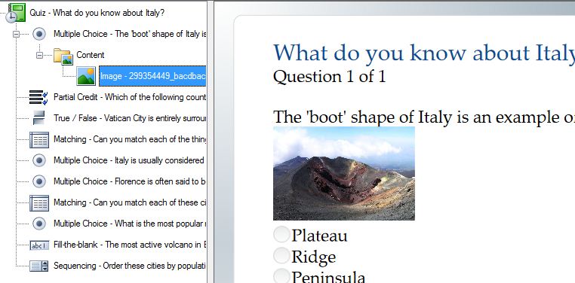The width and height of the screenshot is (575, 283).
Task: Click the picture icon beside Image - 299354449
Action: pos(86,77)
